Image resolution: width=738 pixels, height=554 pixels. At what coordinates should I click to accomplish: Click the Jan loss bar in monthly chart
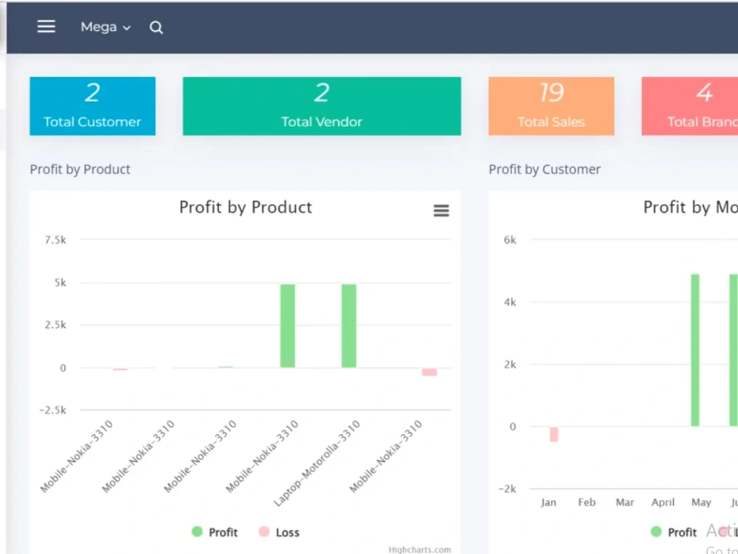(554, 434)
